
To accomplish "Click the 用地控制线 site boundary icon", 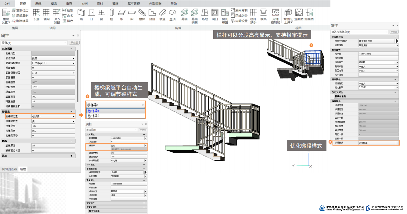I will click(275, 16).
